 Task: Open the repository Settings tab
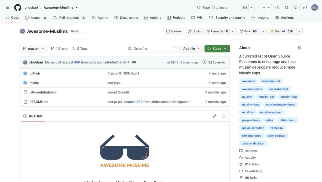pos(284,18)
